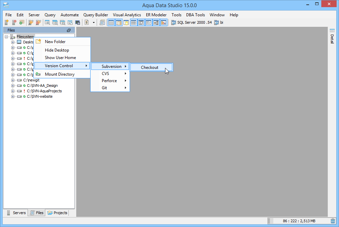Toggle the view button with bar chart
Screen dimensions: 339x227
(x=163, y=22)
